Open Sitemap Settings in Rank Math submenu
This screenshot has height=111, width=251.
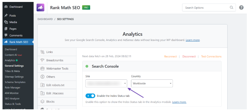click(x=14, y=77)
